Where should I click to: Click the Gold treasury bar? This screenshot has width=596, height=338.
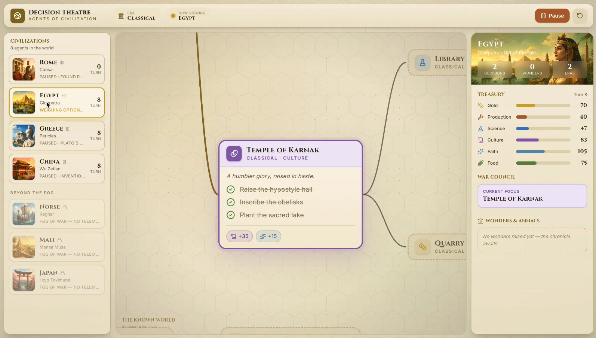(x=543, y=106)
